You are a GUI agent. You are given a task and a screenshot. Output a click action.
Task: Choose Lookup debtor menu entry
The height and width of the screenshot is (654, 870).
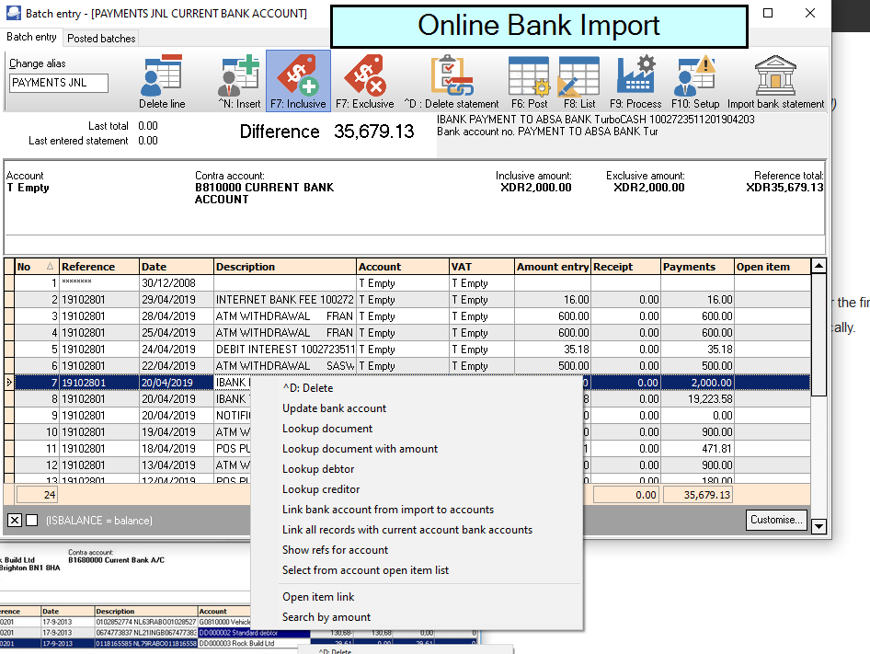point(318,469)
